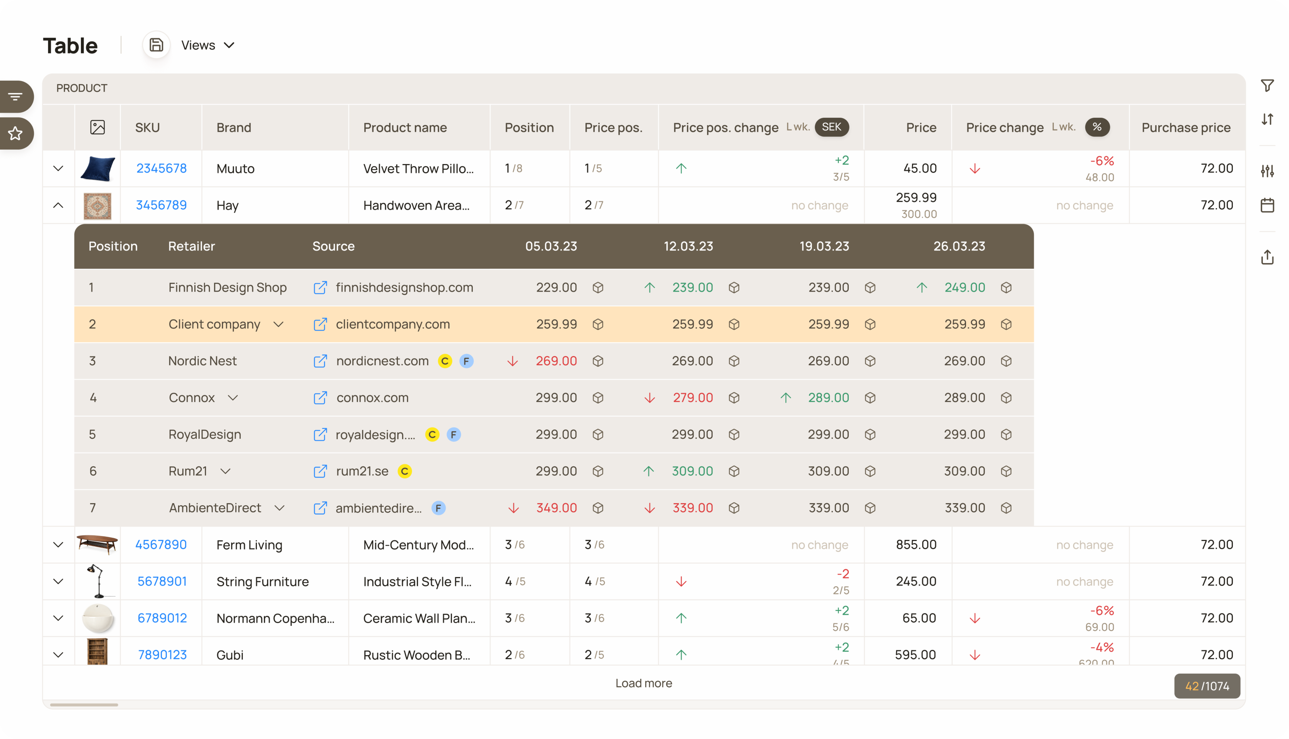Expand the Gubi row
The image size is (1289, 739).
58,654
